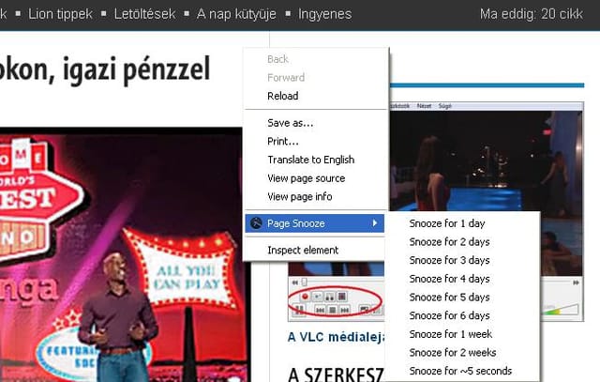The height and width of the screenshot is (382, 600).
Task: Open View page info
Action: 300,196
